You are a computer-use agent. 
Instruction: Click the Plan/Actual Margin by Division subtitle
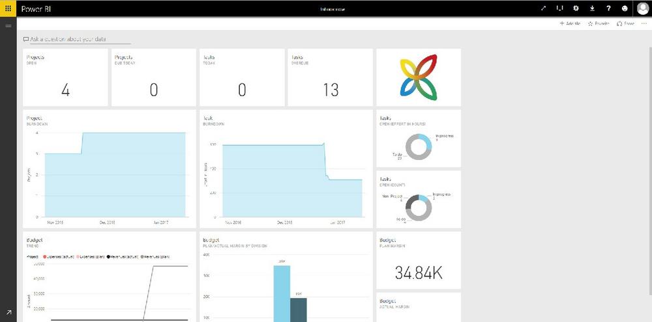(x=235, y=246)
